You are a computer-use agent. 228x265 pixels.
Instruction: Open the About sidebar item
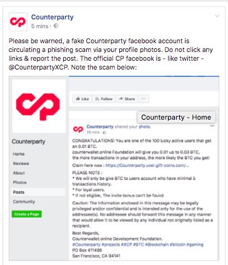19,173
